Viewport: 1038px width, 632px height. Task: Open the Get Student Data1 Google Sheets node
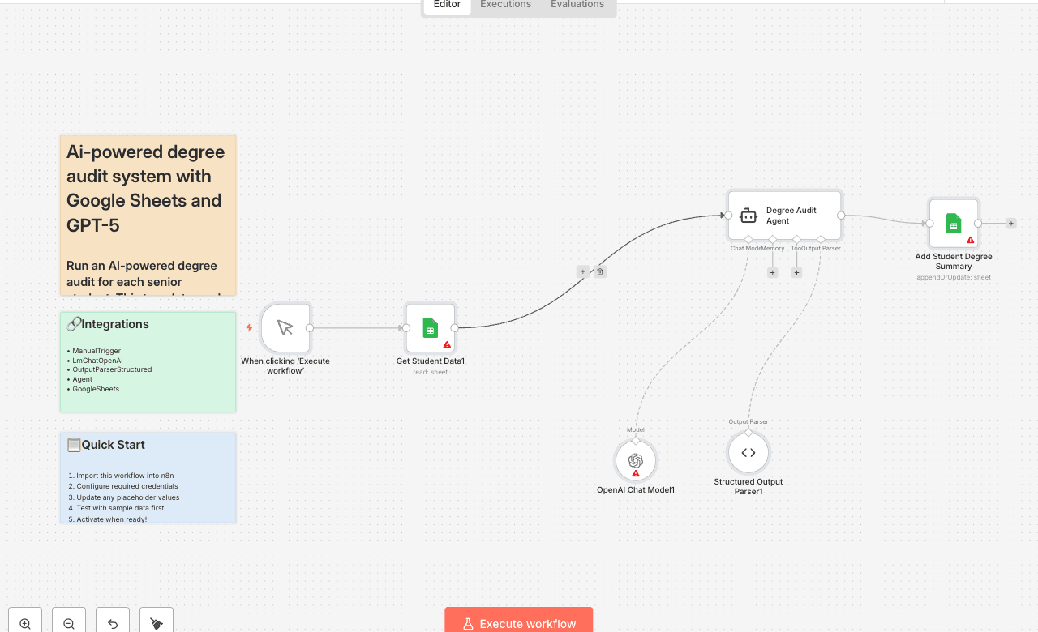430,327
